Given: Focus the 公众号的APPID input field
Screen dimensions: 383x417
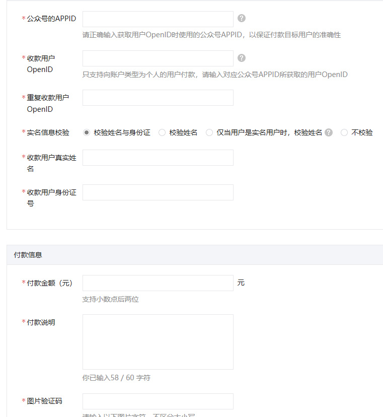Looking at the screenshot, I should coord(158,19).
